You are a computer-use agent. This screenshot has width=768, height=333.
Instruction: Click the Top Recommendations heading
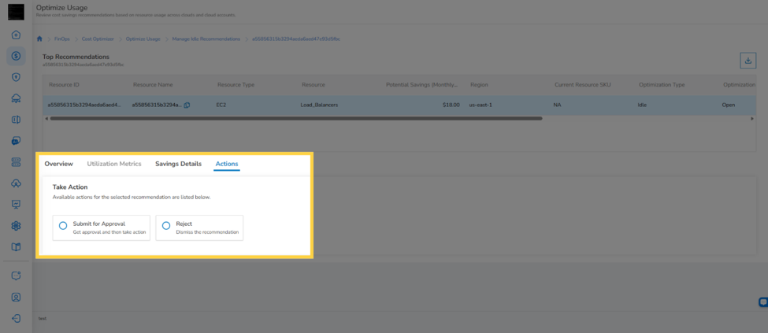click(76, 57)
